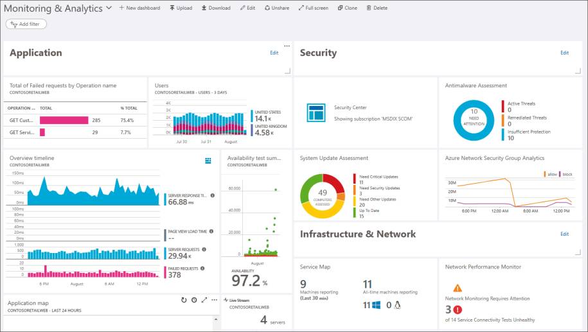Select the GET Servi... operation row
Screen dimensions: 588x332
pos(75,132)
